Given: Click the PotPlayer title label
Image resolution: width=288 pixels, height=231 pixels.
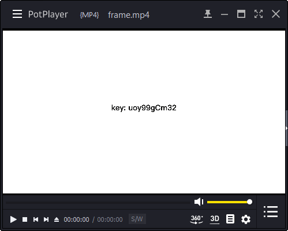Looking at the screenshot, I should coord(48,14).
